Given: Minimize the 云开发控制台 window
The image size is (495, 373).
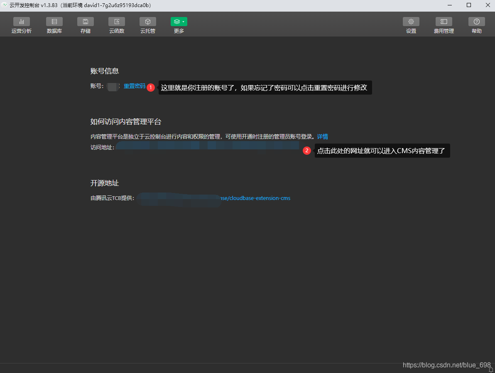Looking at the screenshot, I should click(x=450, y=5).
